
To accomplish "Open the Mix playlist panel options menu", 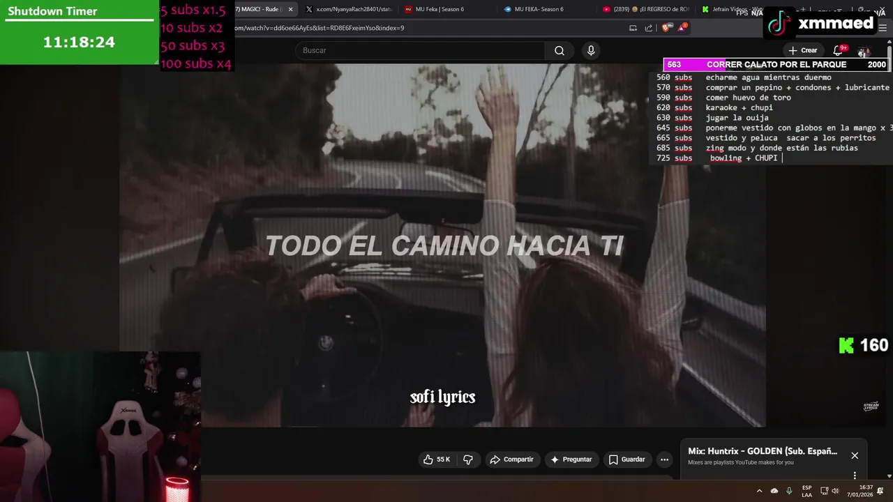I will [x=855, y=476].
